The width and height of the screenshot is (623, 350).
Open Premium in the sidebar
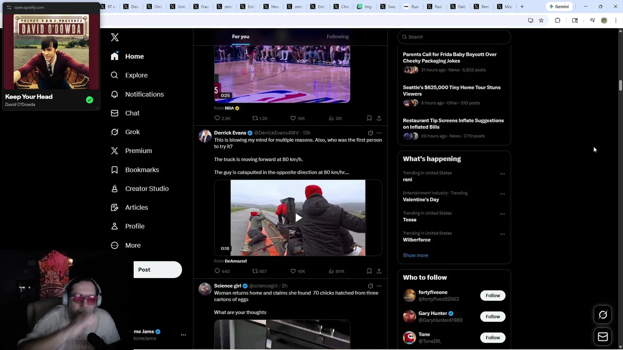pos(131,151)
